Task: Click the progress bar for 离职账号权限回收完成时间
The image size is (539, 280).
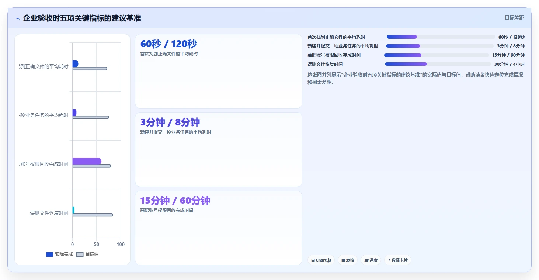Action: (437, 55)
